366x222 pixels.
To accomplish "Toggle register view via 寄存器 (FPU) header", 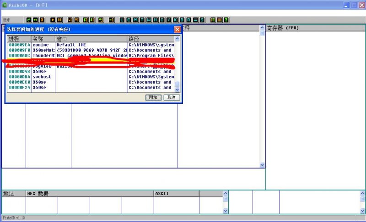I will [x=315, y=28].
